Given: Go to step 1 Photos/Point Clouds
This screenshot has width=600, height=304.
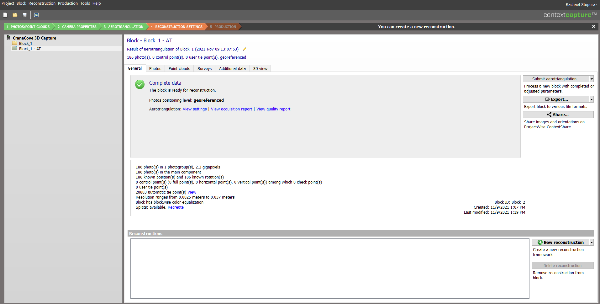Looking at the screenshot, I should 28,27.
